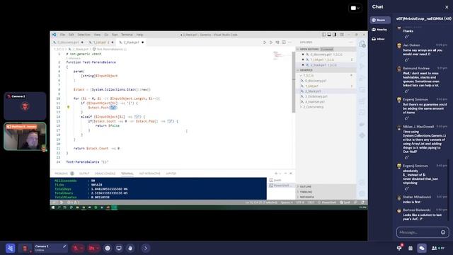The height and width of the screenshot is (255, 453).
Task: Select the Nearby chat tab
Action: click(x=380, y=30)
